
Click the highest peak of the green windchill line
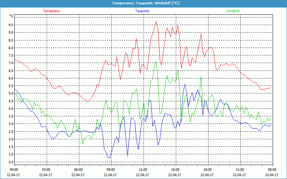[x=156, y=62]
